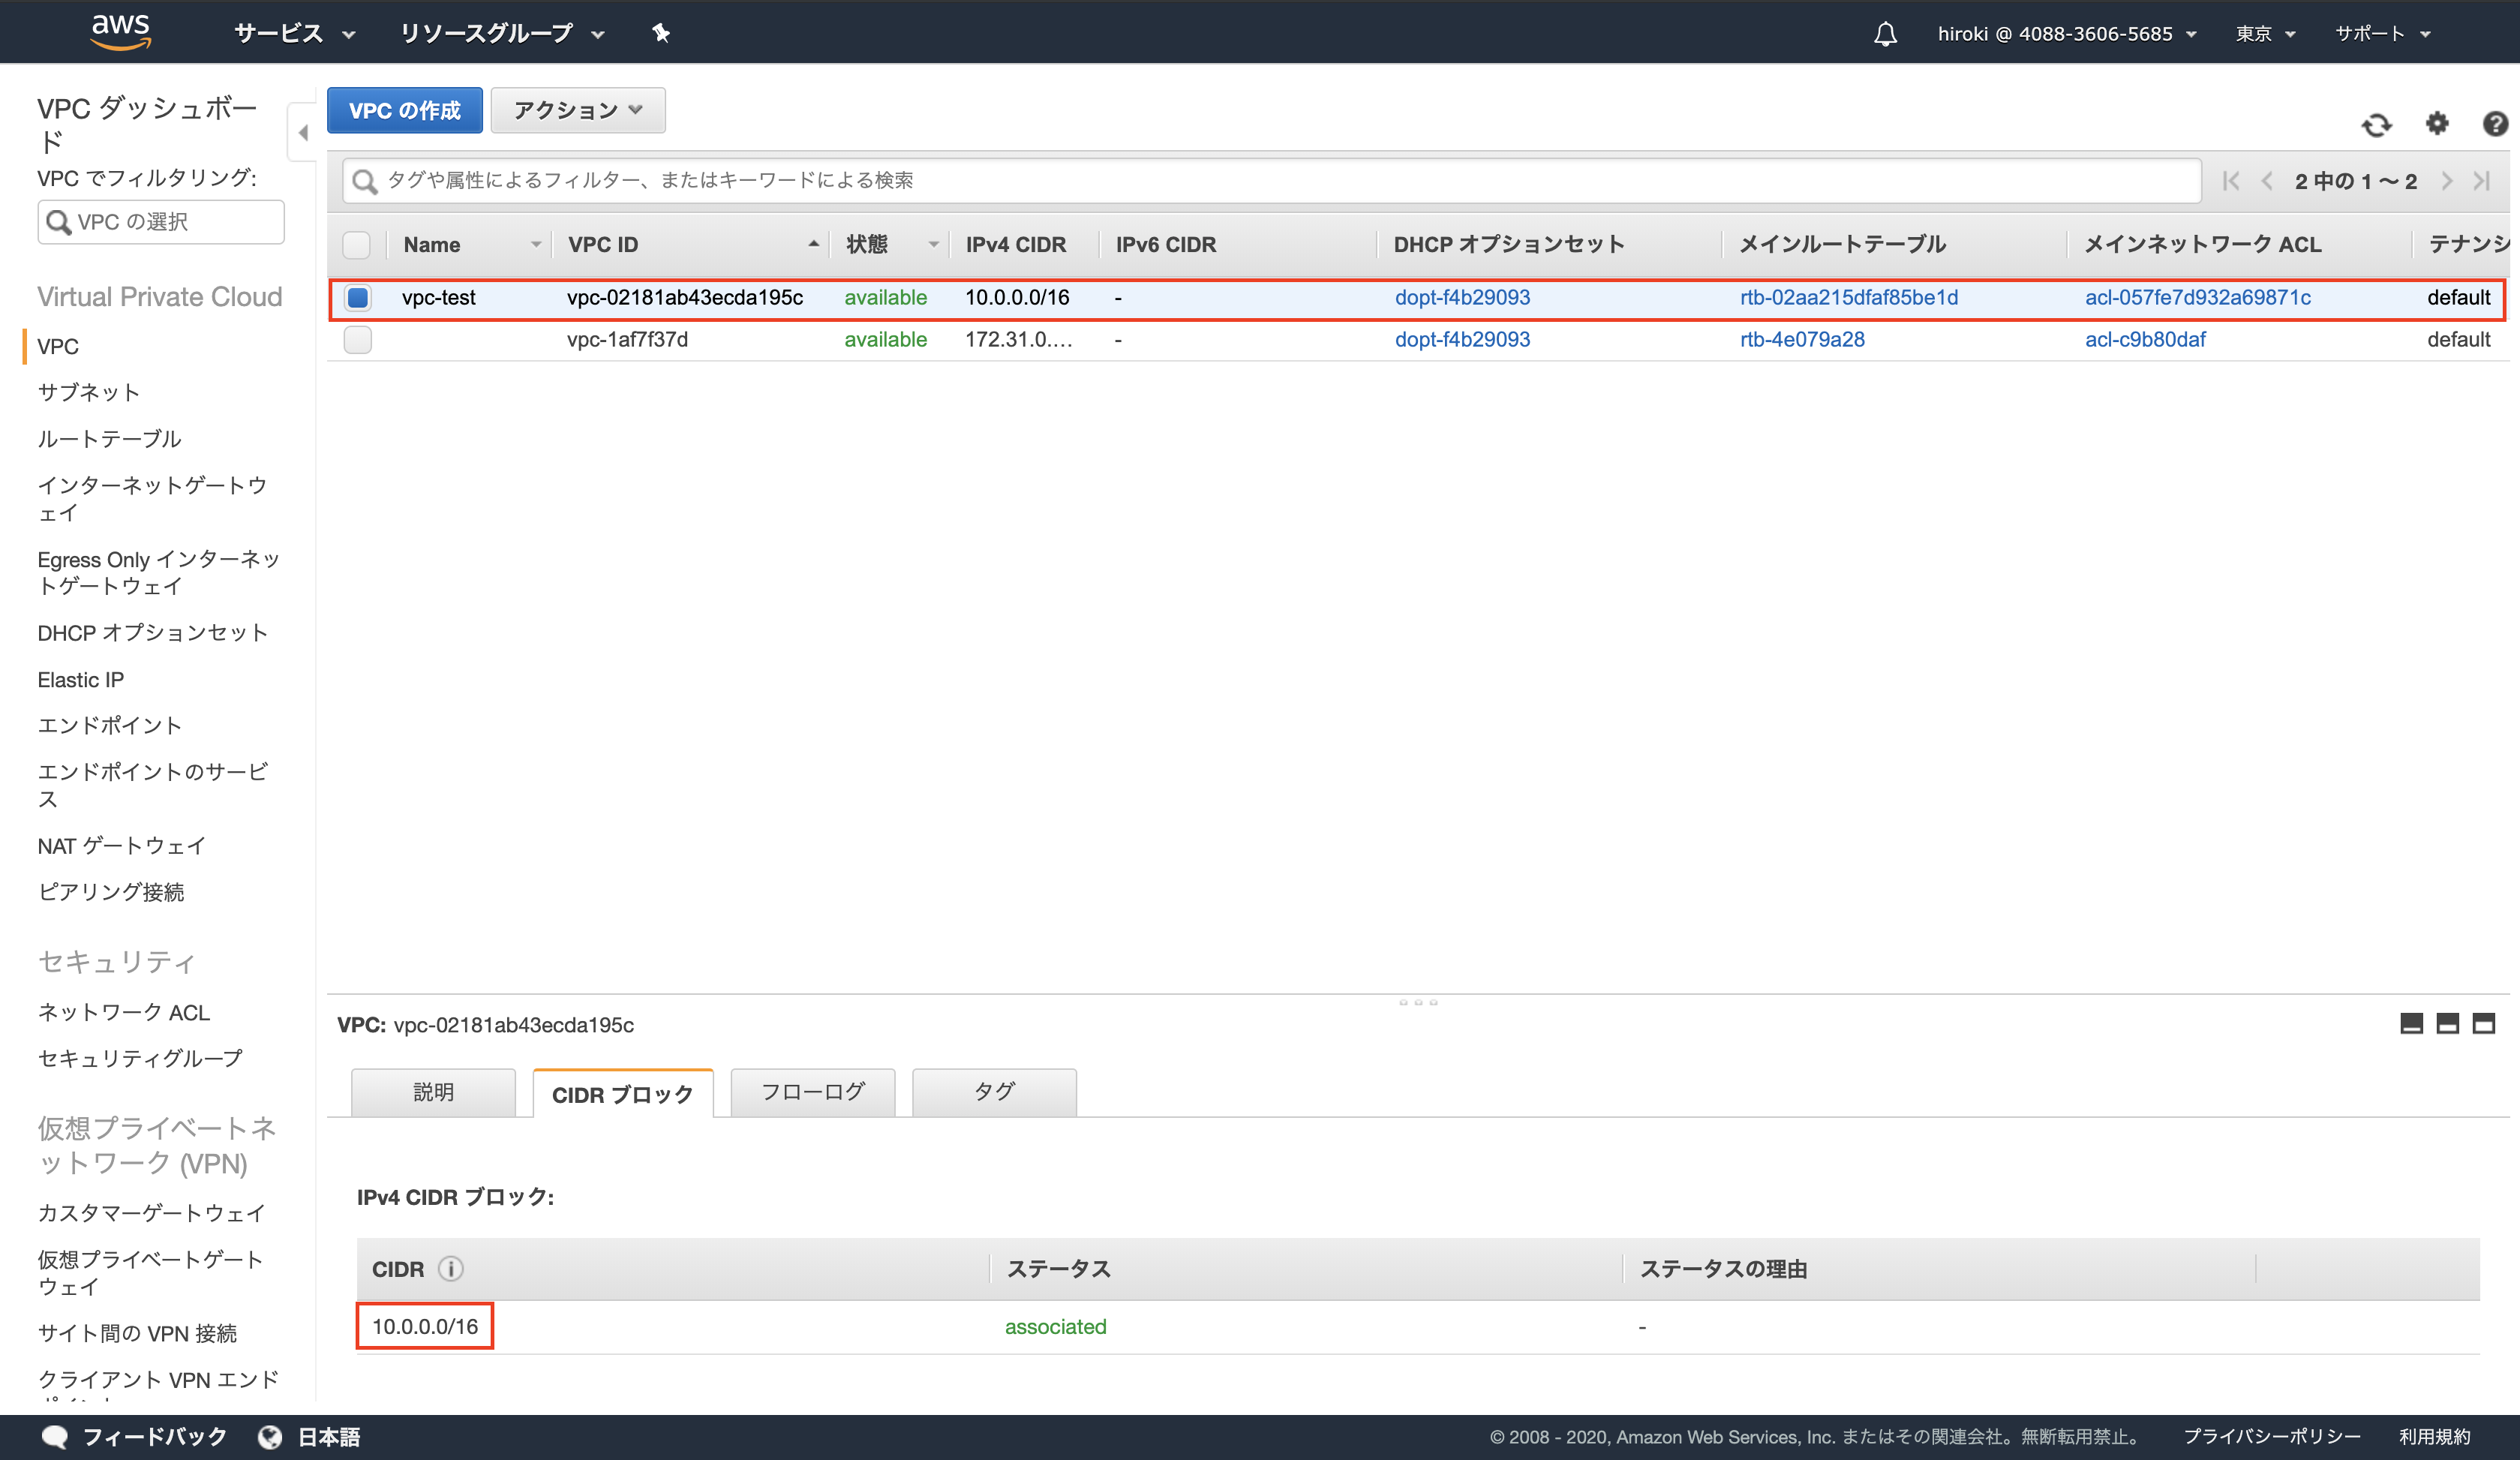Click the tag filter search field

(1270, 180)
